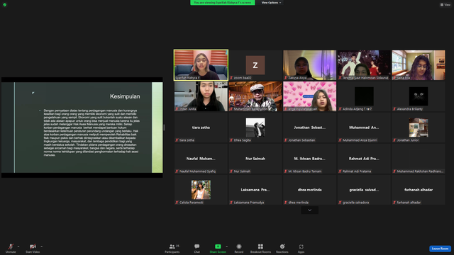Click the divider handle beside shared screen
This screenshot has height=255, width=454.
click(164, 127)
